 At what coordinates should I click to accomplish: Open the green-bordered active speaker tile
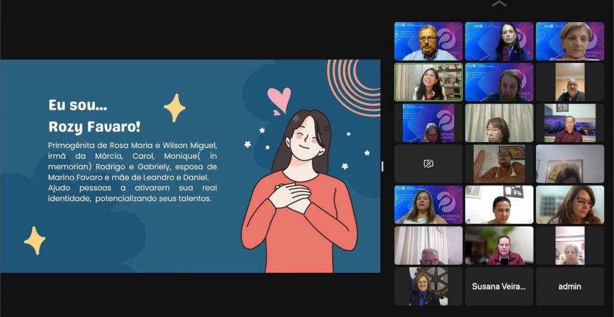pyautogui.click(x=428, y=82)
